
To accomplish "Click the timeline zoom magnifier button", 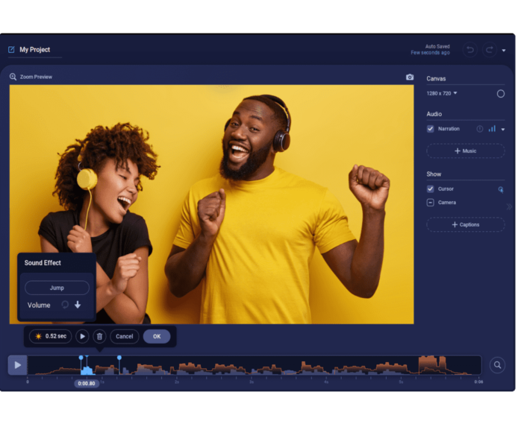I will [x=498, y=365].
